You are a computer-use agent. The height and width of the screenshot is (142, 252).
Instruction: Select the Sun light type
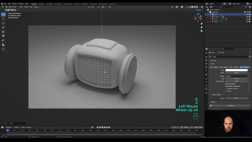(225, 67)
